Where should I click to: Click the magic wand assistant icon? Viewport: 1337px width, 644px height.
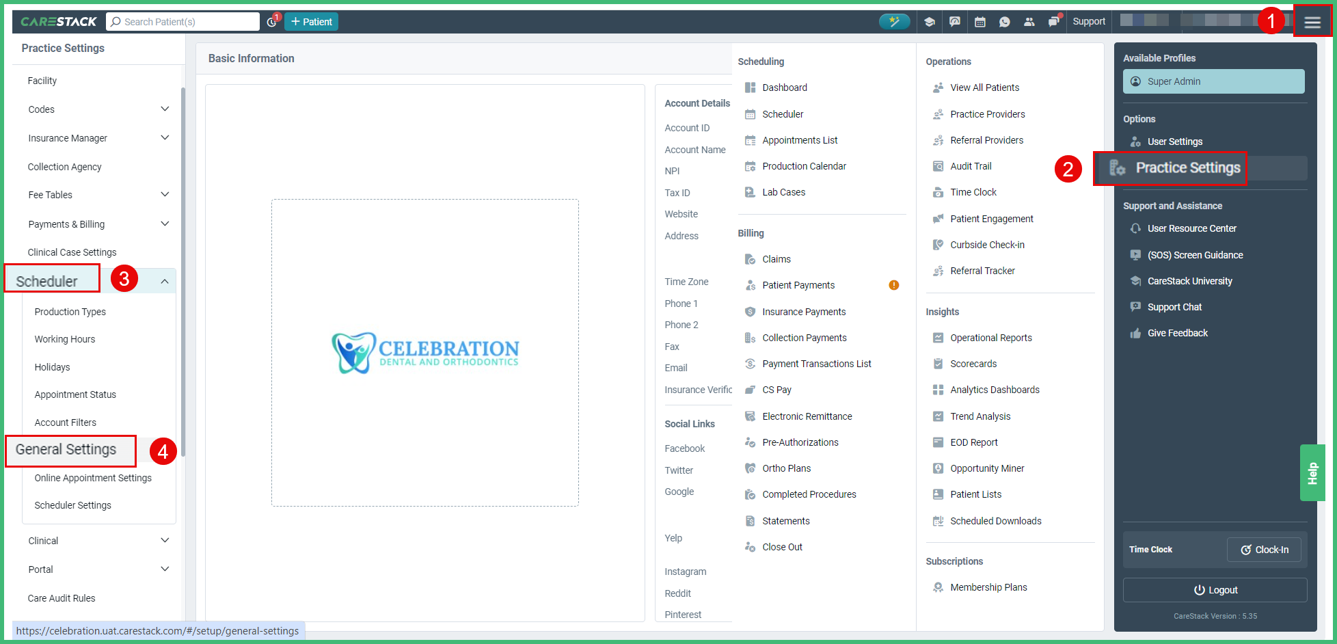(x=895, y=21)
